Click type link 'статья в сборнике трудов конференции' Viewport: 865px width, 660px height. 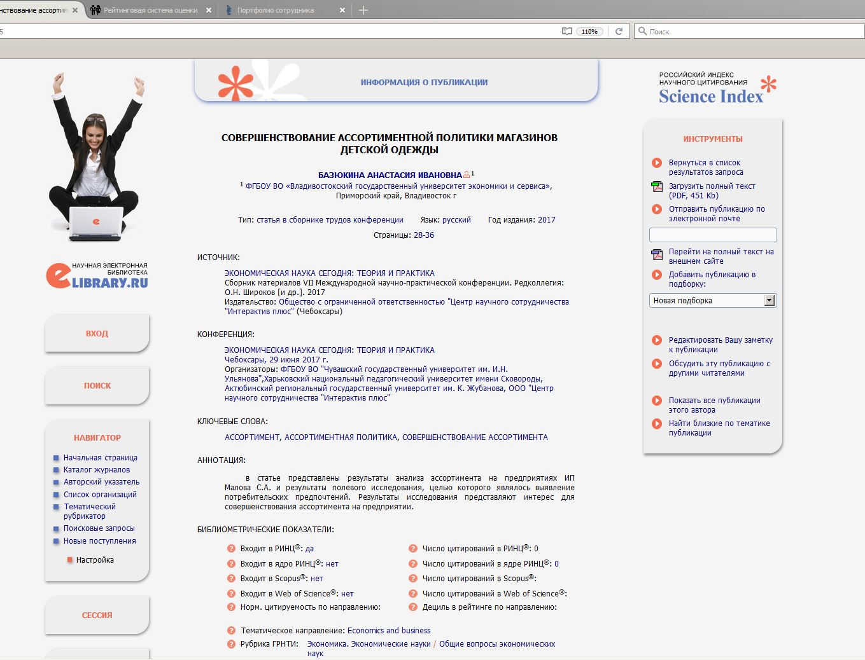330,220
